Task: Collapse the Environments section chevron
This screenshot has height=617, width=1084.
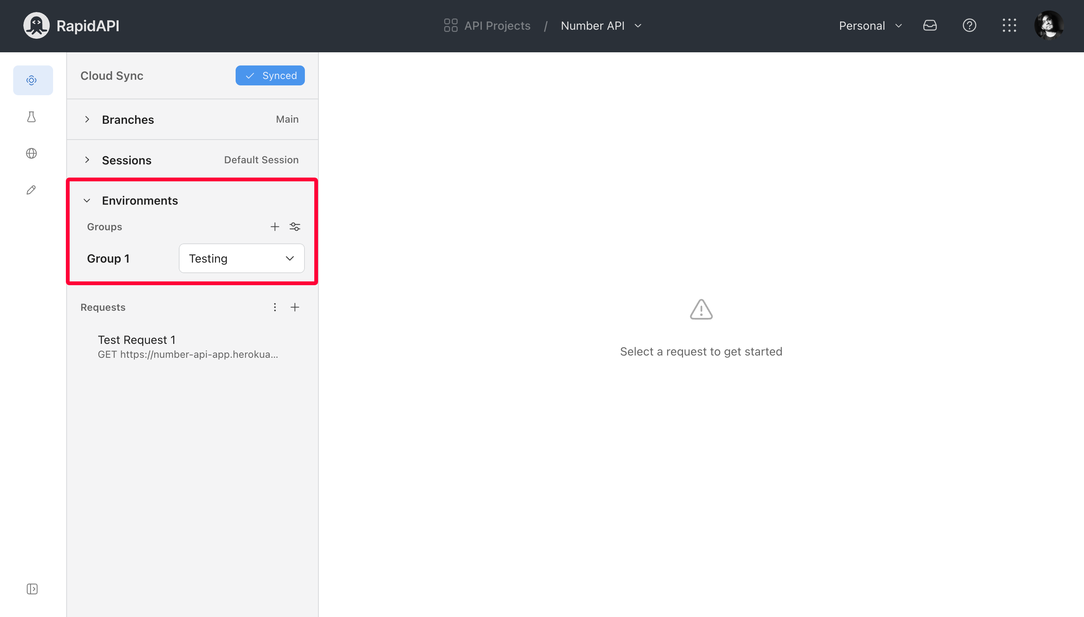Action: [x=87, y=200]
